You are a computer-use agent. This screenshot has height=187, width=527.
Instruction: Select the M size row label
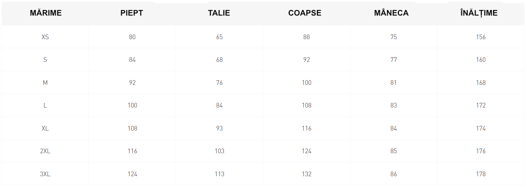click(x=45, y=83)
